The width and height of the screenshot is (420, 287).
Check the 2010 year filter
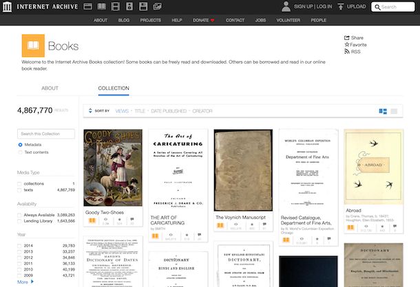pos(19,269)
